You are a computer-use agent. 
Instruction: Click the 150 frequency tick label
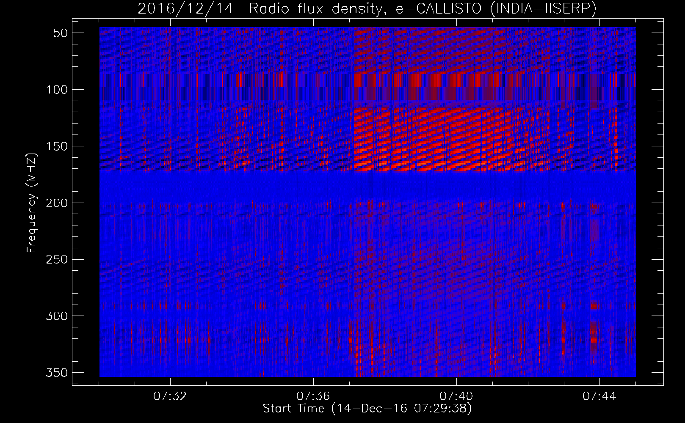point(57,146)
